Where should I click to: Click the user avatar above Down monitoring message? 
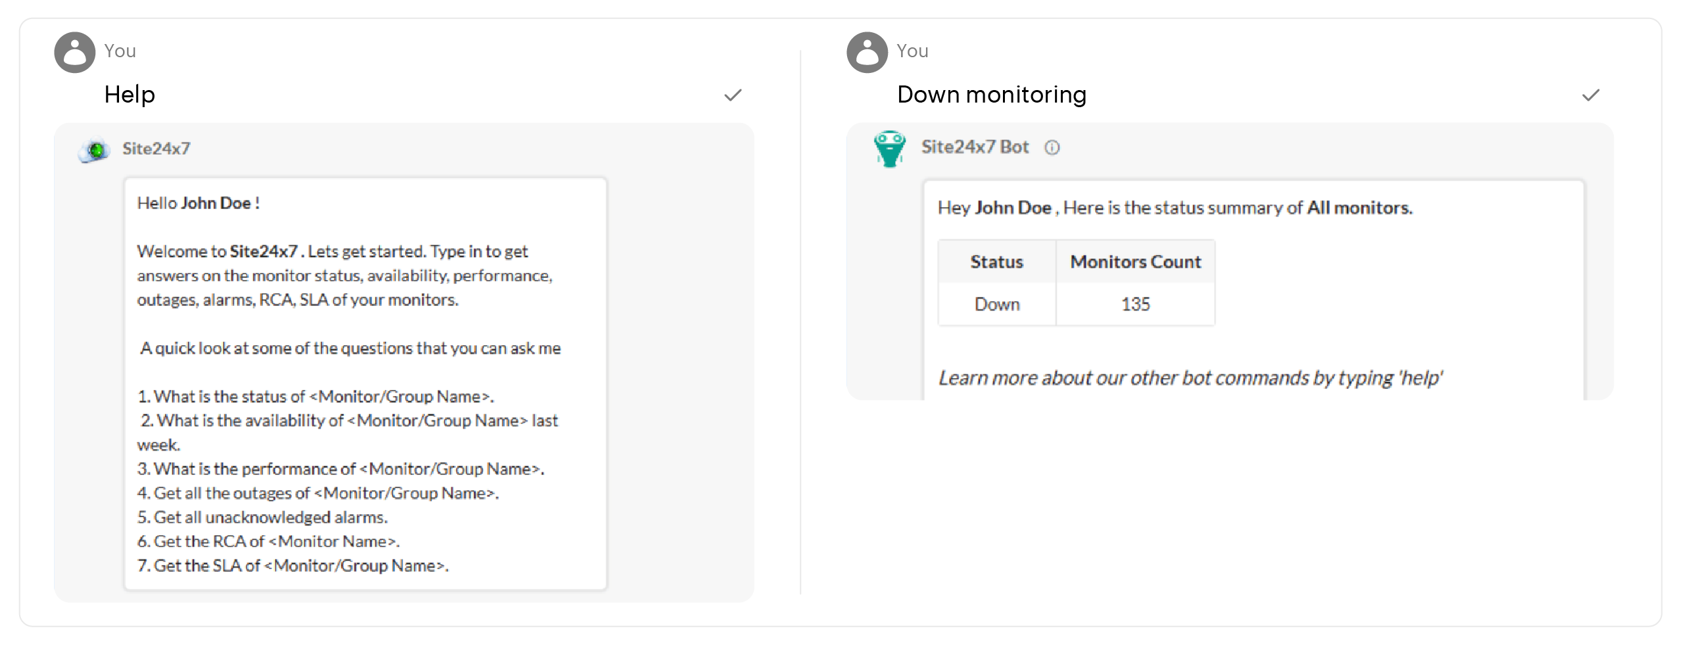[x=867, y=52]
